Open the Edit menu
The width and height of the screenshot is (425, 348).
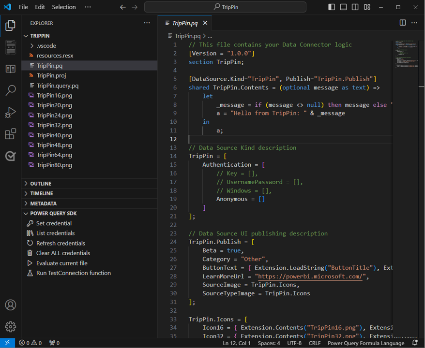40,7
